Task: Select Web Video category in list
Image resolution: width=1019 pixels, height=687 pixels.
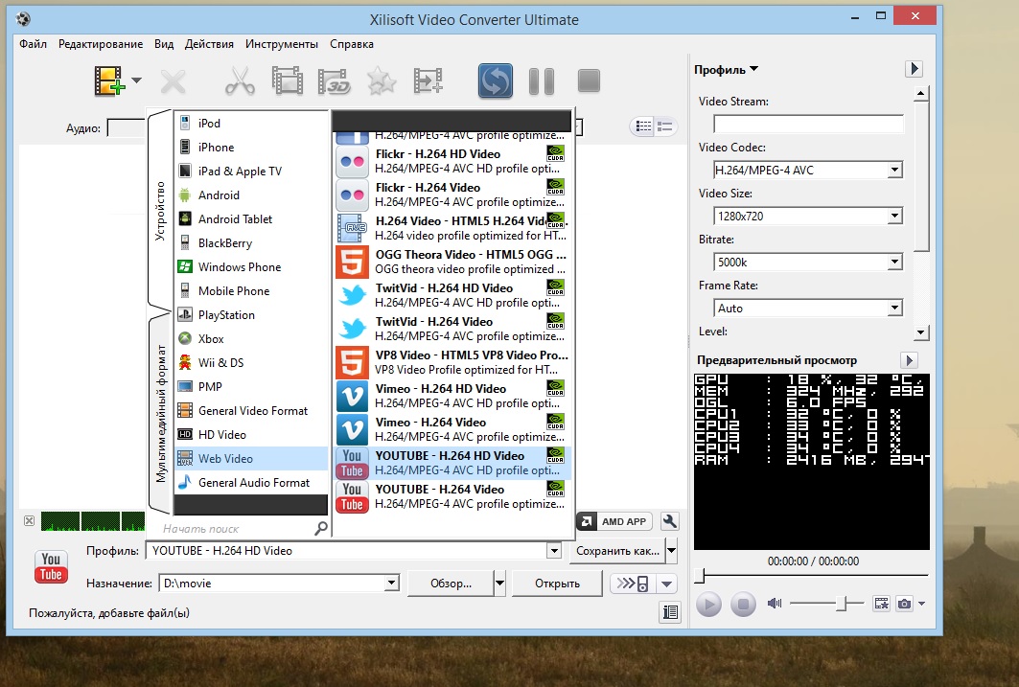Action: coord(225,459)
